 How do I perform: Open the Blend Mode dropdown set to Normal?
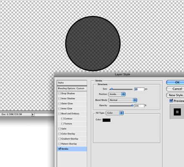coord(123,100)
